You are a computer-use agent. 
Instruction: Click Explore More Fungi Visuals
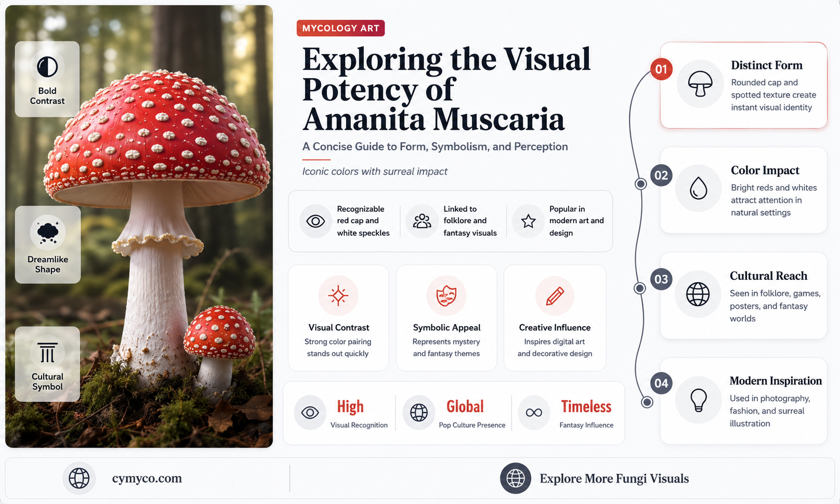[x=614, y=478]
